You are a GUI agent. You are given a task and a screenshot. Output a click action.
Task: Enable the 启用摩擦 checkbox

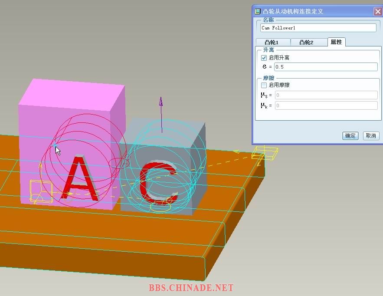click(x=264, y=86)
